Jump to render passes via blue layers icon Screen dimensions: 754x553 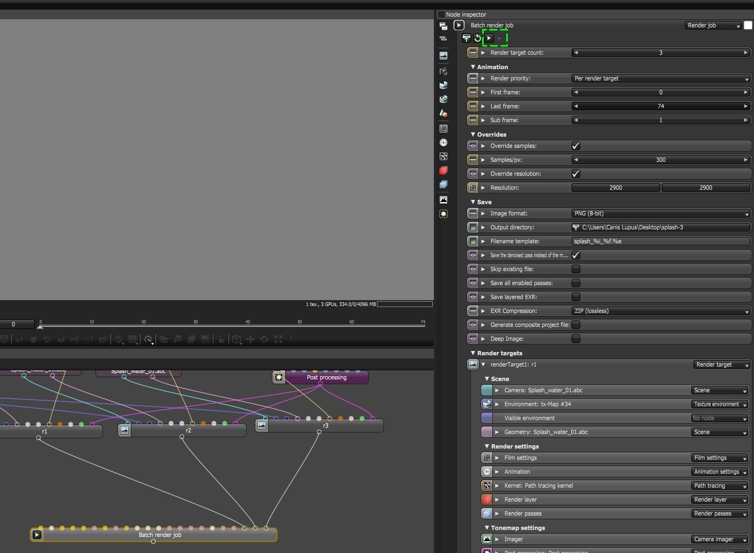(443, 184)
